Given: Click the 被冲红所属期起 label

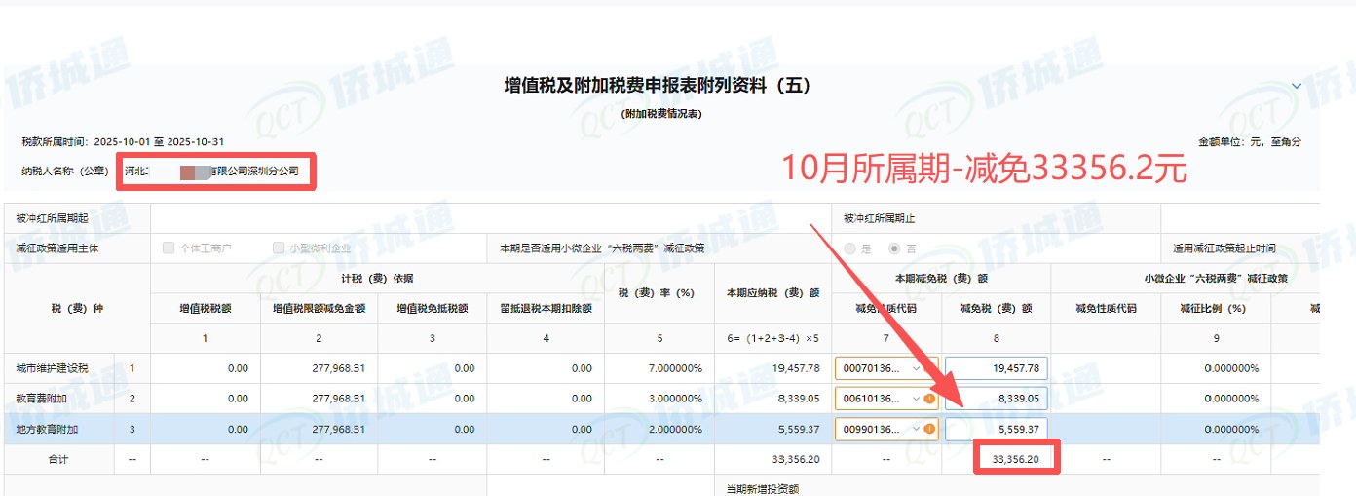Looking at the screenshot, I should pos(52,218).
